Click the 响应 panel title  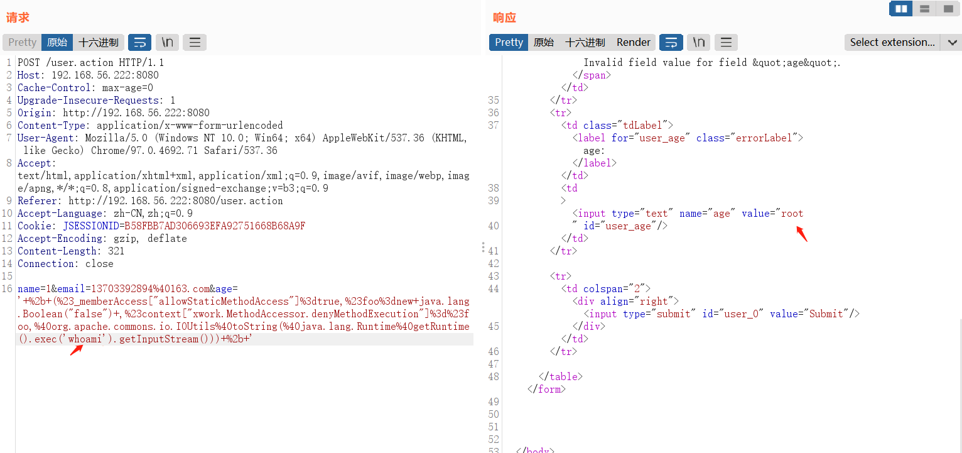[504, 18]
